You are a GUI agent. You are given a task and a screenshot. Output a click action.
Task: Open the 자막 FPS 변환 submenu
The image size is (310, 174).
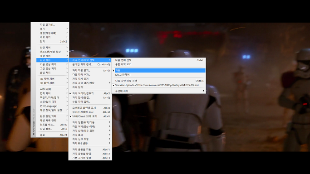(x=90, y=143)
